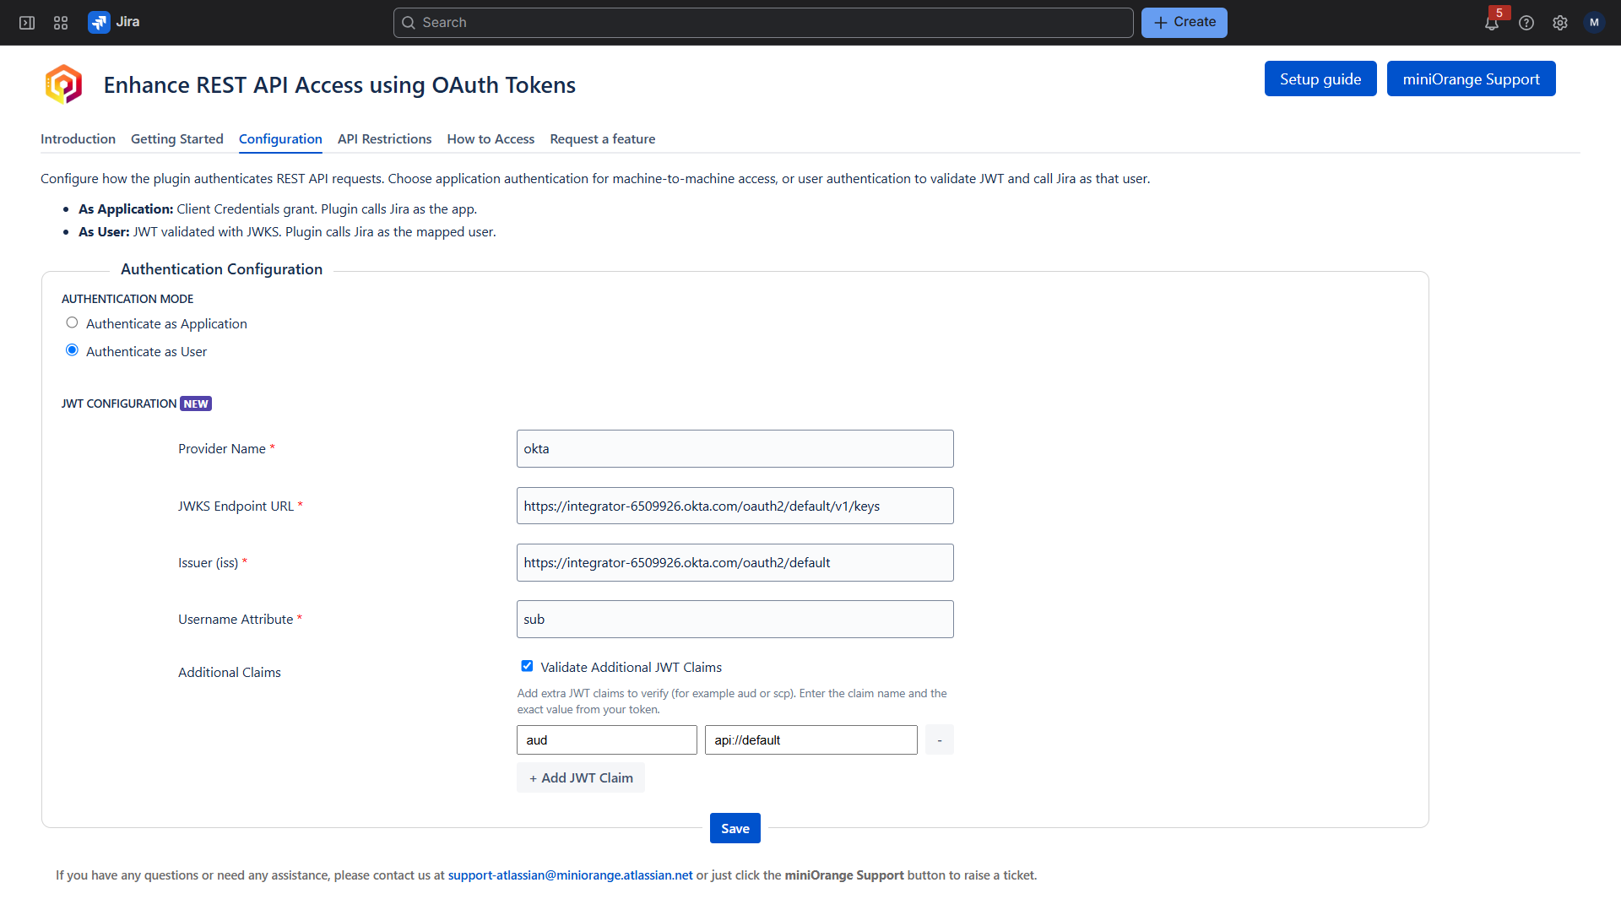The image size is (1621, 899).
Task: Remove the aud claim row
Action: point(940,739)
